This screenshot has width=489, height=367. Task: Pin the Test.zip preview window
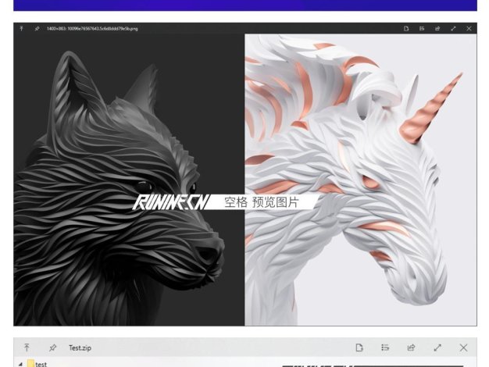point(52,347)
